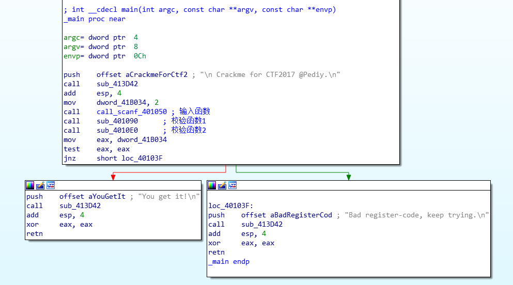This screenshot has height=285, width=513.
Task: Click offset aBadRegisterCod operand
Action: 287,215
